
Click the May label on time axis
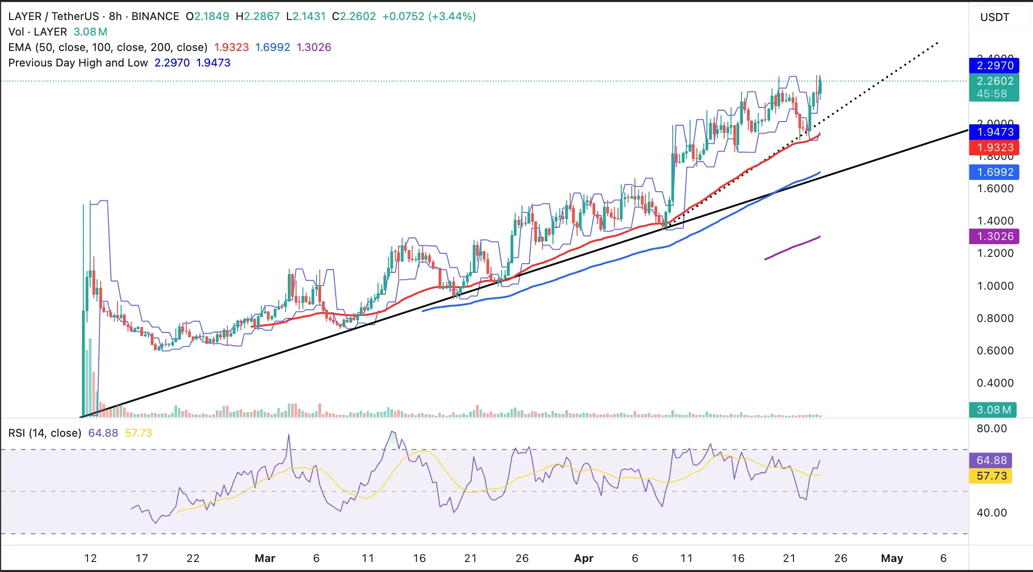coord(892,558)
